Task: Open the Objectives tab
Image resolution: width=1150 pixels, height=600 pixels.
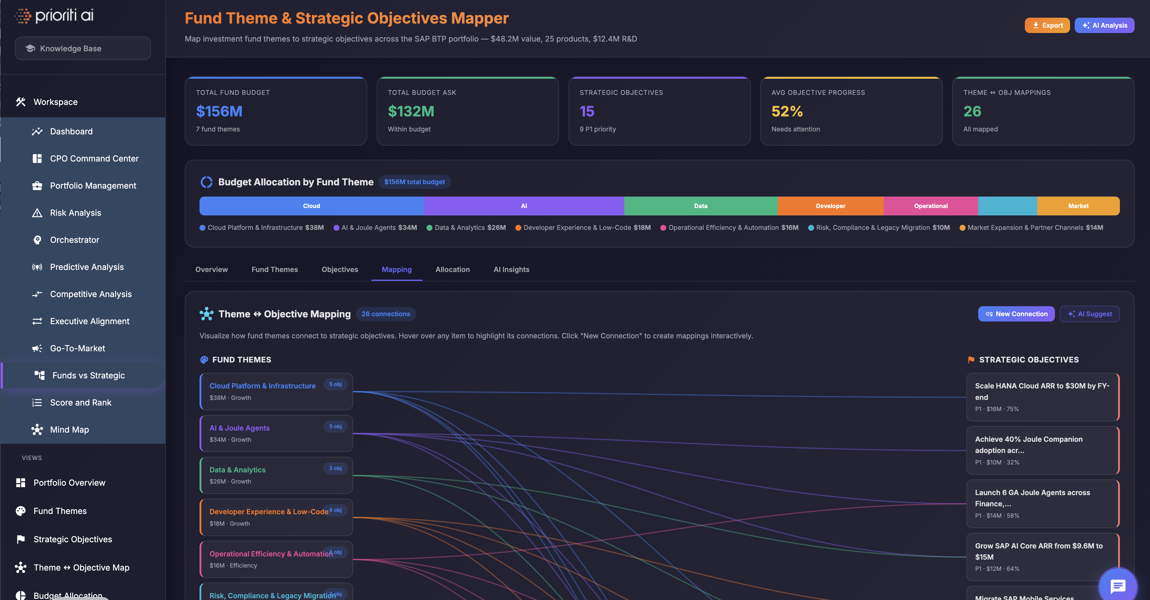Action: [340, 270]
